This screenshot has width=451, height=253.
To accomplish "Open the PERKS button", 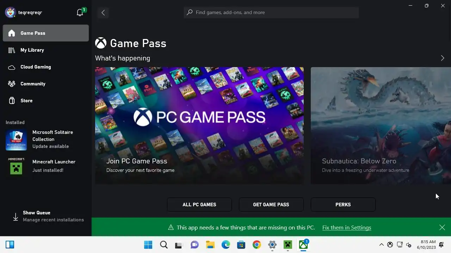I will click(x=343, y=205).
